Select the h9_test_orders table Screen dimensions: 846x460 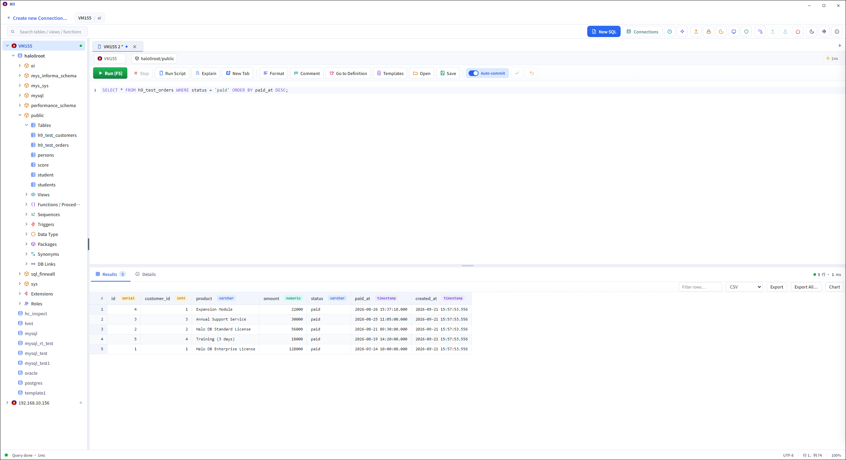pos(53,145)
